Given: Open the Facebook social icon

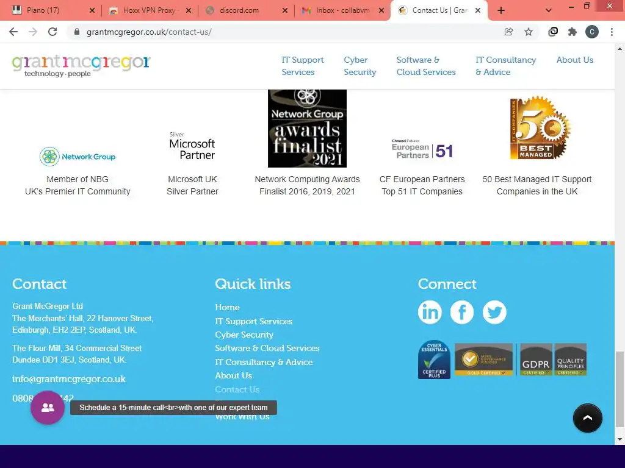Looking at the screenshot, I should click(462, 312).
